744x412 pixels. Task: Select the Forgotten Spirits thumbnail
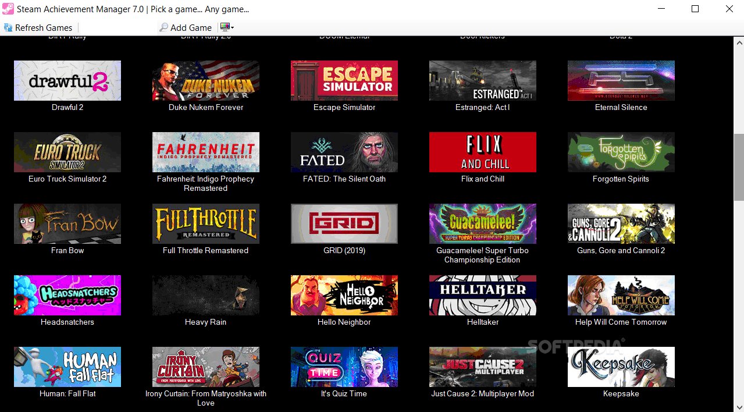(x=621, y=152)
